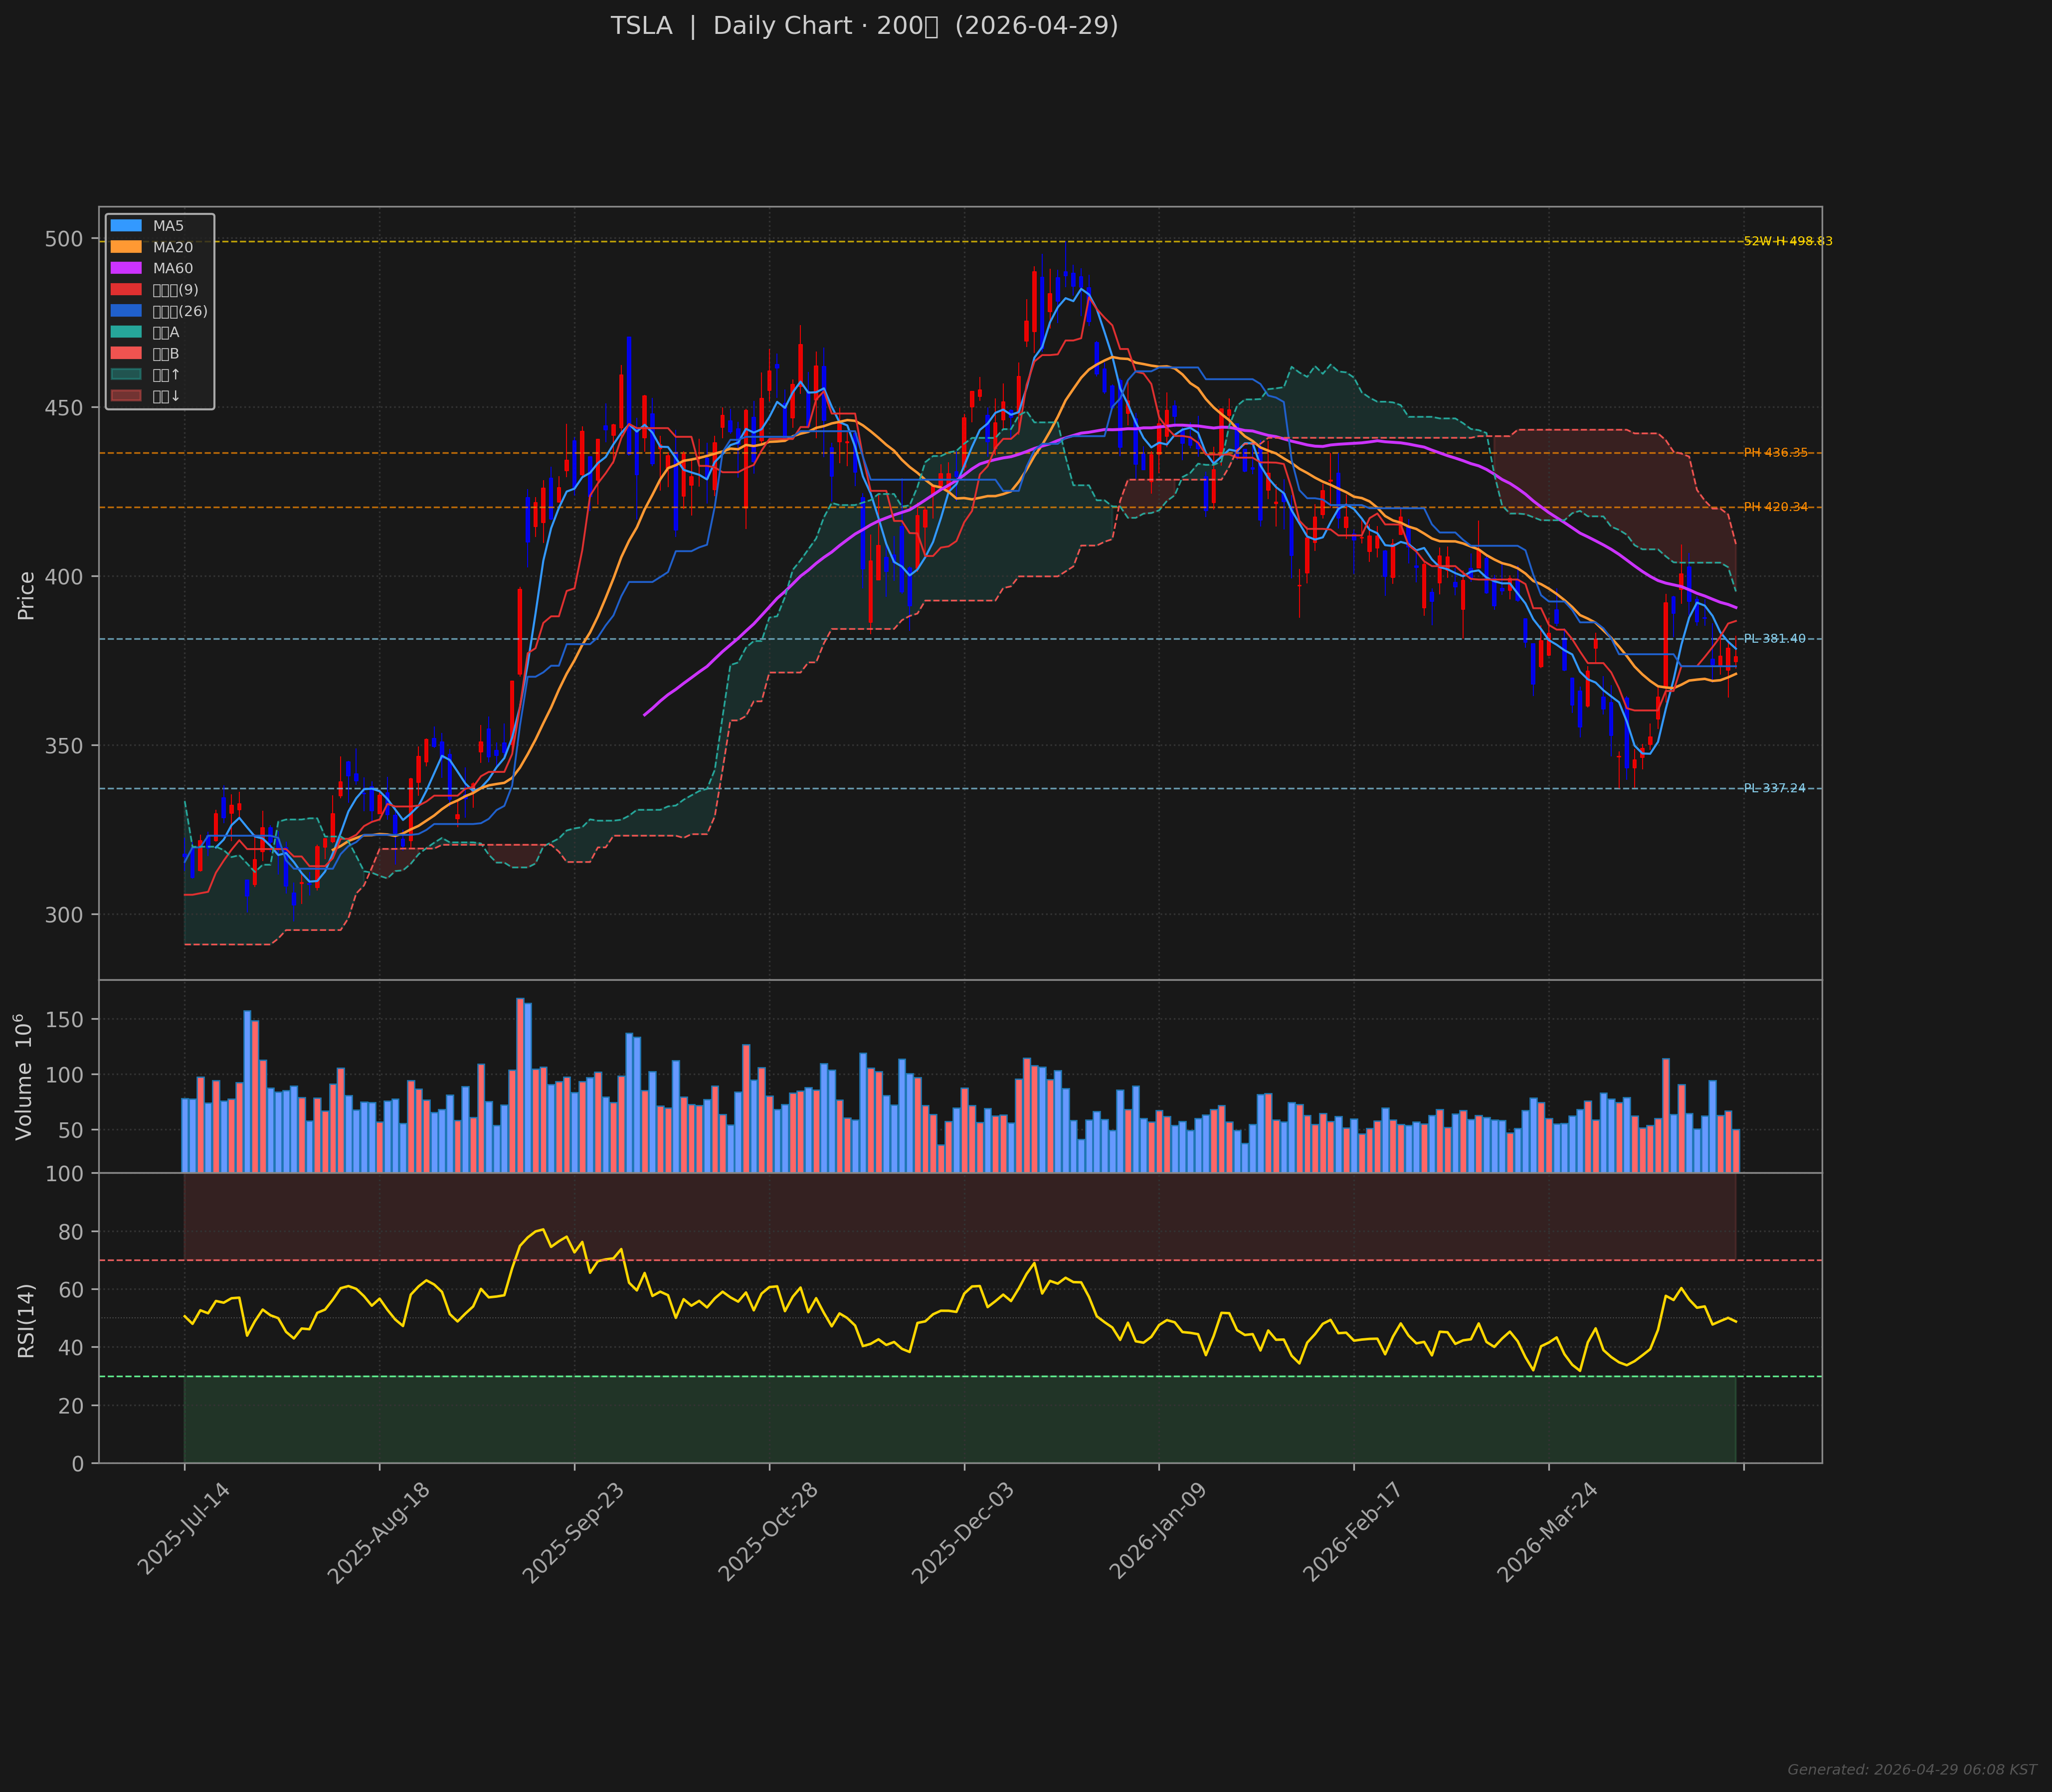Click the PH 436.35 level label
The image size is (2052, 1792).
(x=1775, y=453)
